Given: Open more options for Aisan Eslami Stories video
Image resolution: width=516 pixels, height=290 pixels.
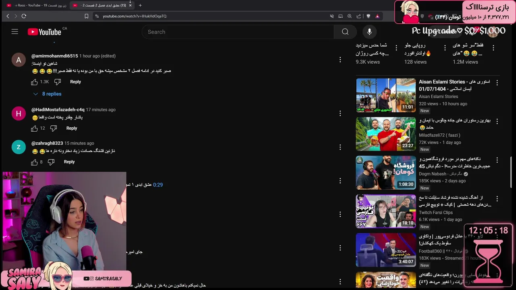Looking at the screenshot, I should pyautogui.click(x=497, y=82).
